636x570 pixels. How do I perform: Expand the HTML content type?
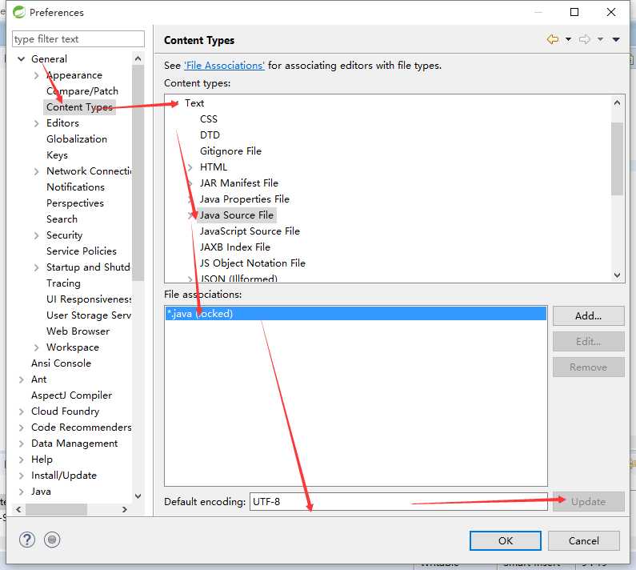click(x=190, y=167)
